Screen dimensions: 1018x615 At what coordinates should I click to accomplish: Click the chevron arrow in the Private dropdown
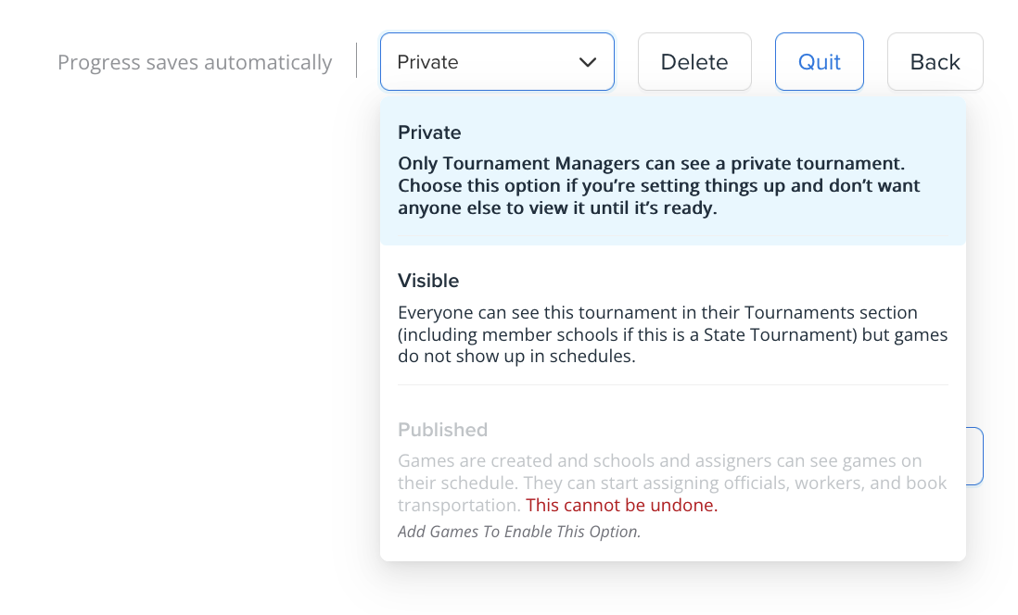[588, 62]
